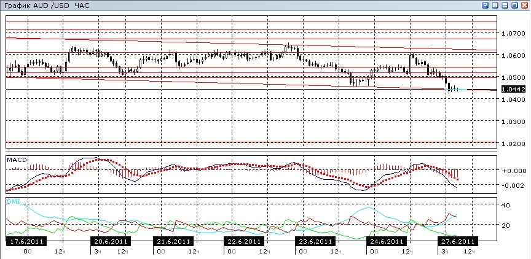This screenshot has height=259, width=531.
Task: Close the AUD/USD chart window
Action: 525,5
